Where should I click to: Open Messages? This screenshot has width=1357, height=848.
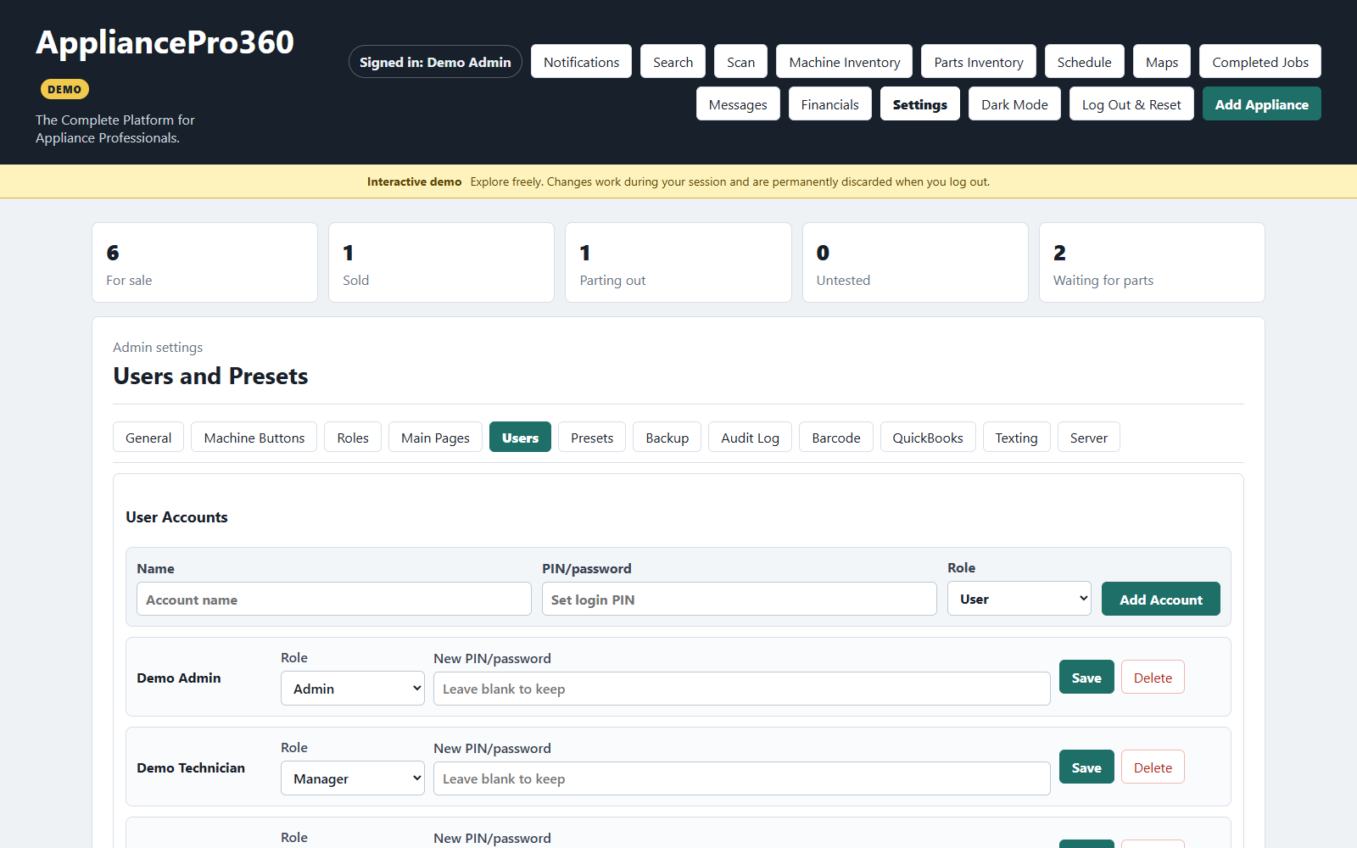738,104
